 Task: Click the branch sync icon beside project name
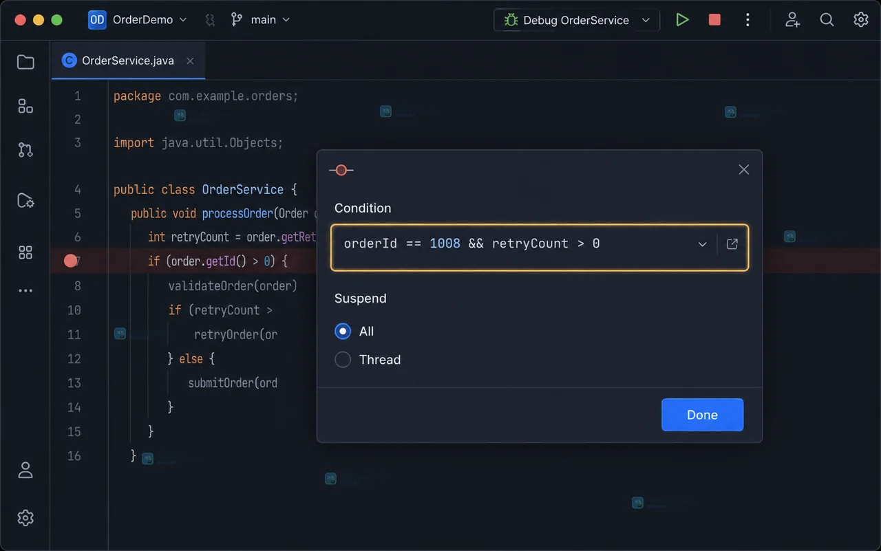click(x=210, y=20)
